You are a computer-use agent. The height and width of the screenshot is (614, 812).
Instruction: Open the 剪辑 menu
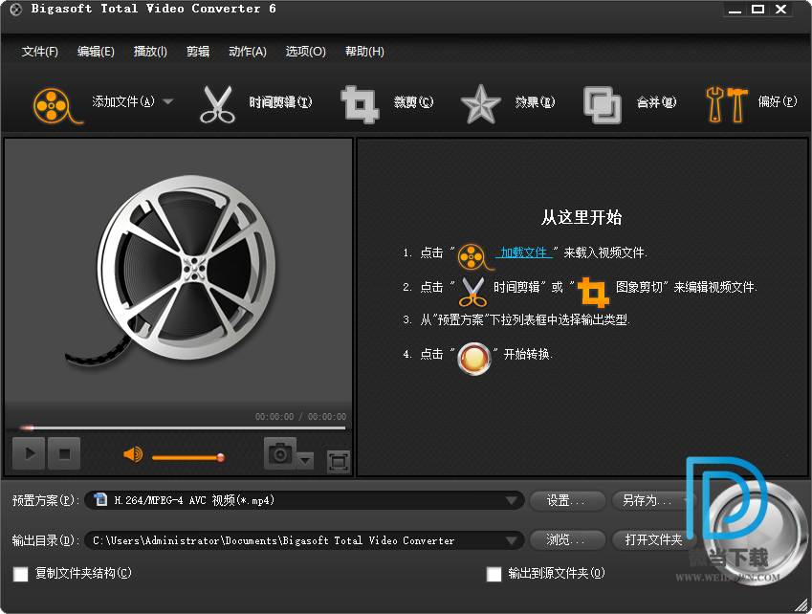coord(198,52)
